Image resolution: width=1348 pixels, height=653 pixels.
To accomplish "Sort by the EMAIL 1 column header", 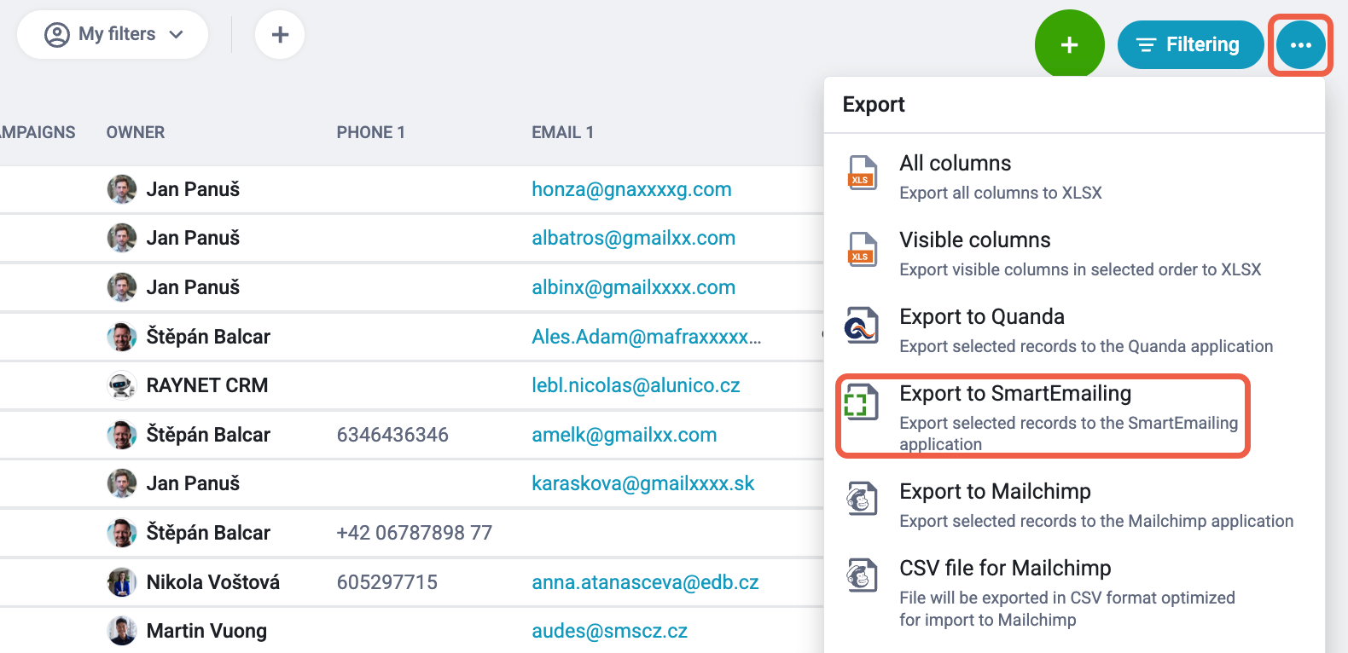I will (x=562, y=132).
